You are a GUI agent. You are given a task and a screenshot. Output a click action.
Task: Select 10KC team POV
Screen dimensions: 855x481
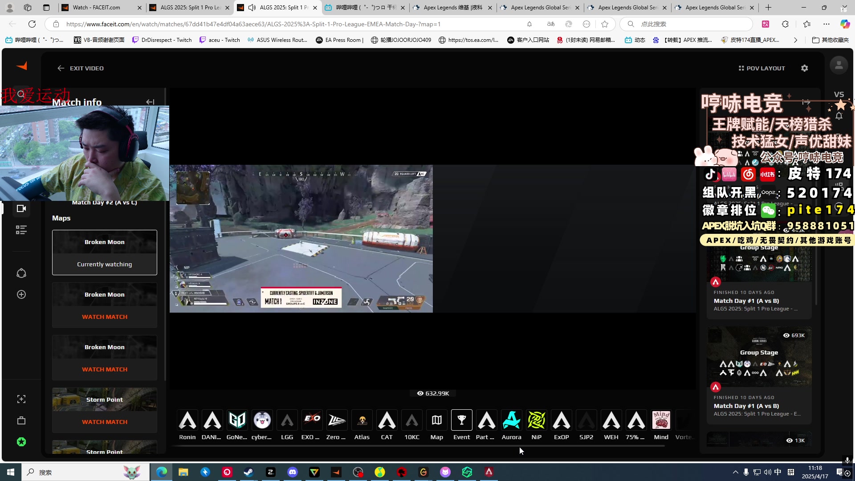tap(412, 425)
